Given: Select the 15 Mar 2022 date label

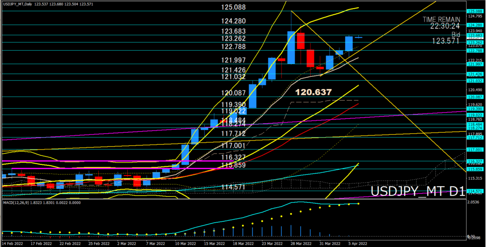Looking at the screenshot, I should (215, 244).
